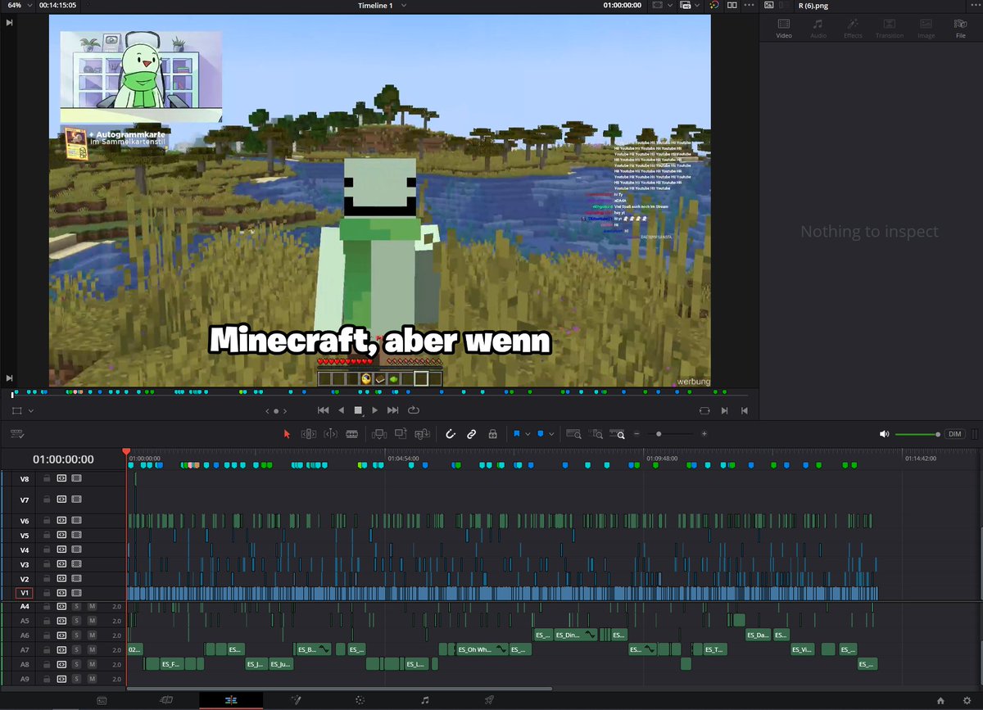Jump to first frame button
983x710 pixels.
coord(323,410)
